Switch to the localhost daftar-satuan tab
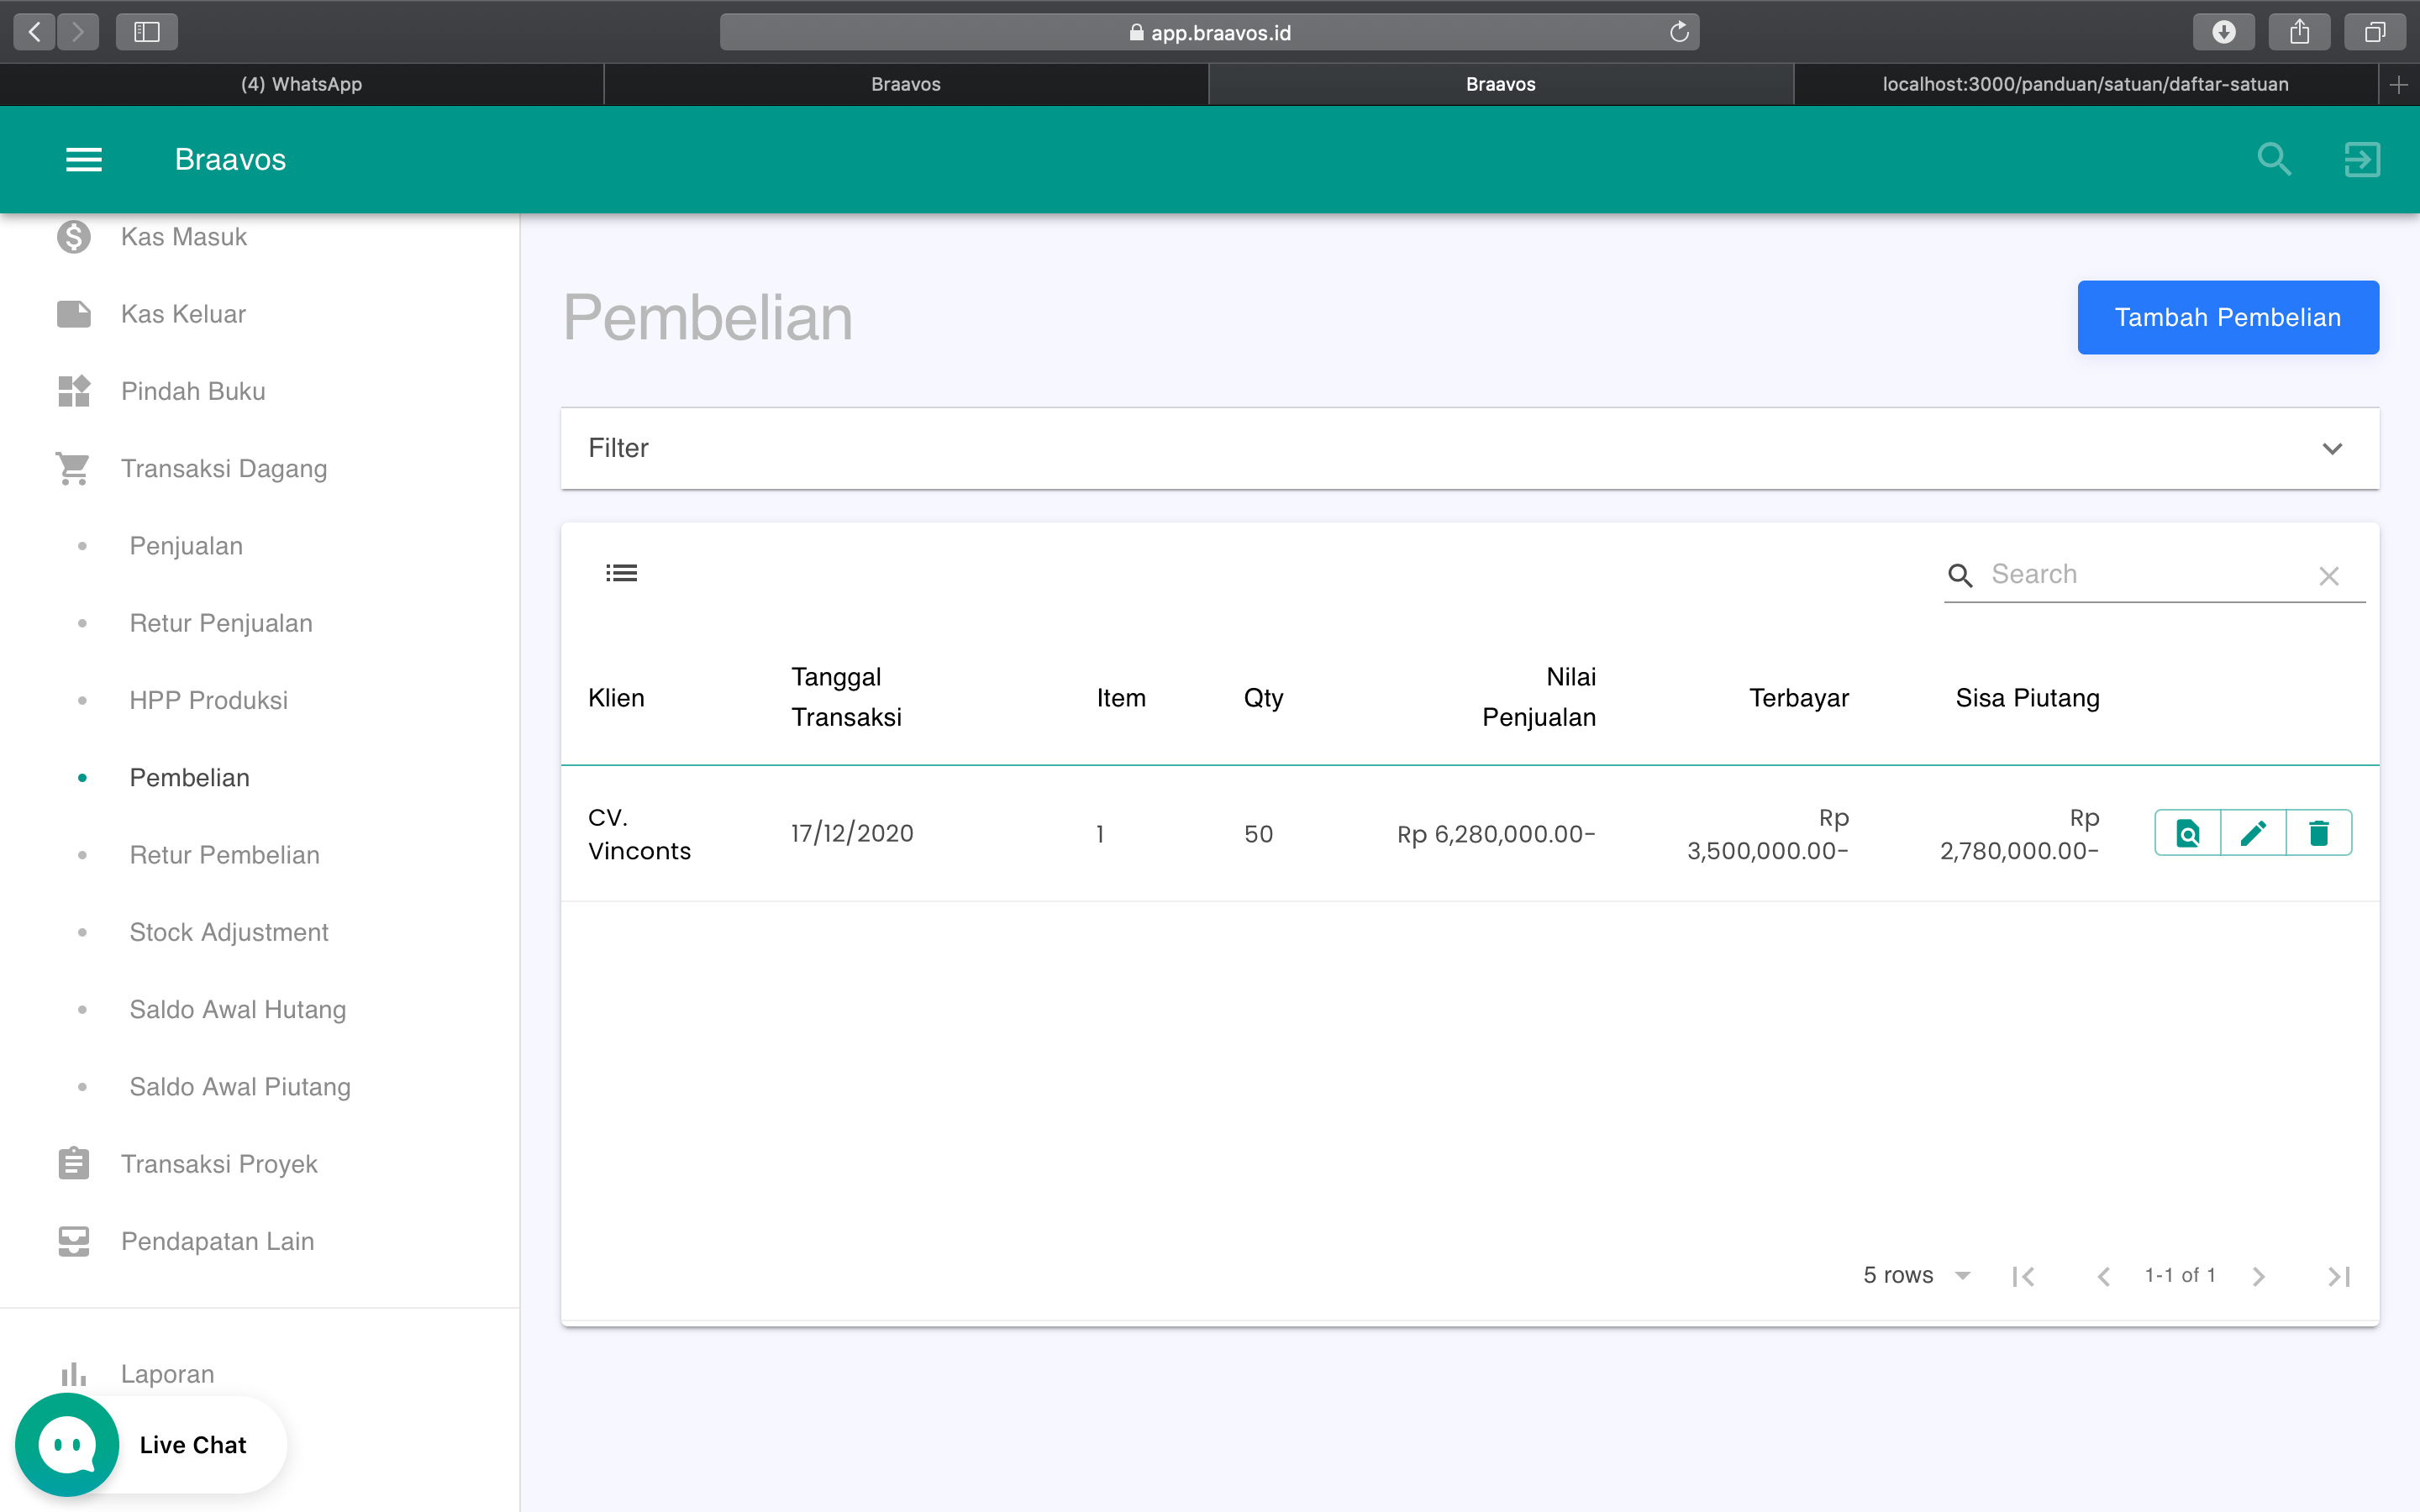Viewport: 2420px width, 1512px height. click(x=2084, y=84)
